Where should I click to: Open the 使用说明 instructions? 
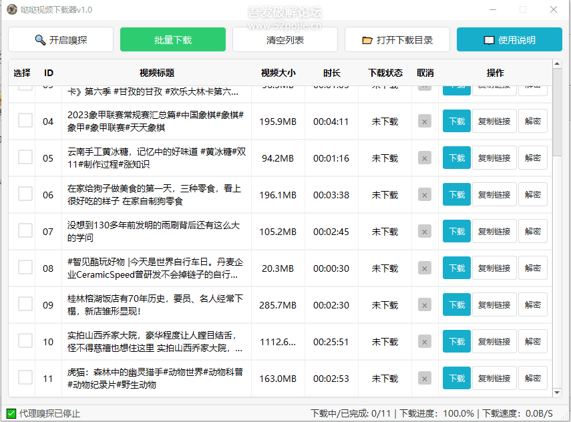[x=510, y=39]
